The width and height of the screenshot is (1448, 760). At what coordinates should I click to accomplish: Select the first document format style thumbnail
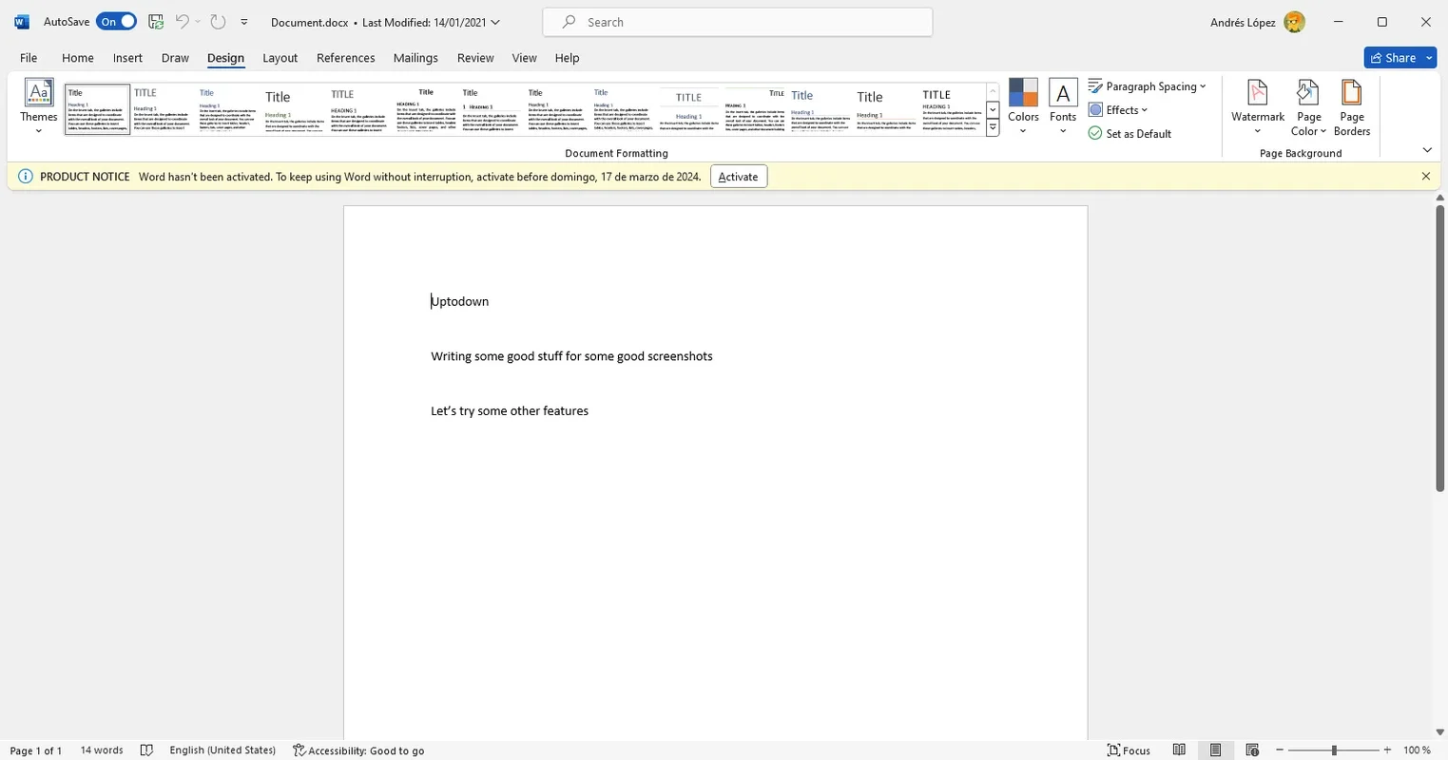point(97,108)
